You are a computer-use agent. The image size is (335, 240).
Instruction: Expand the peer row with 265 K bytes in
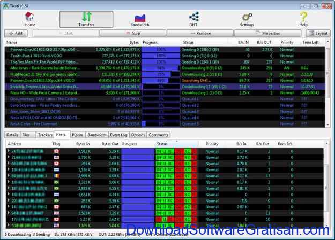9,163
